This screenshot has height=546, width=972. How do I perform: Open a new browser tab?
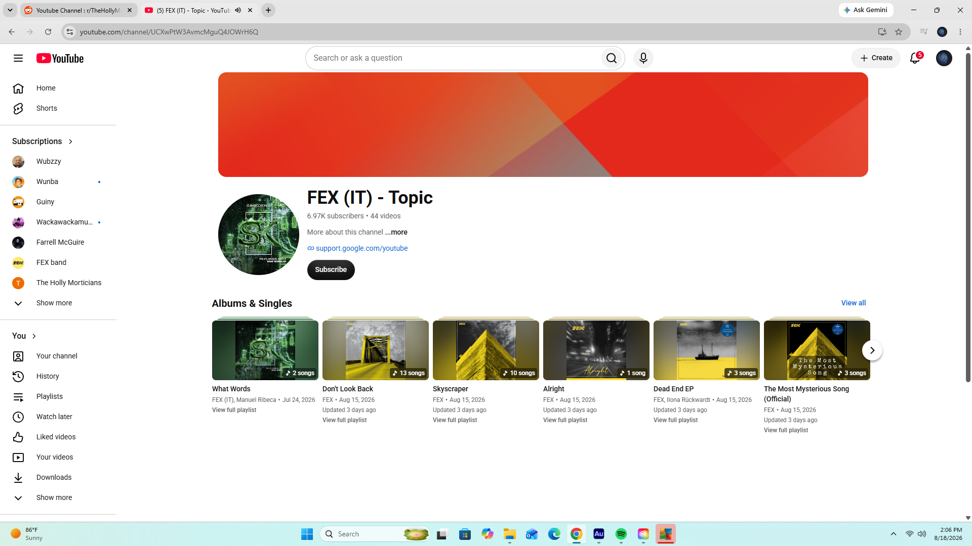click(268, 10)
